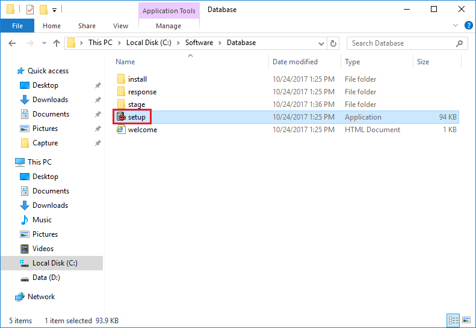
Task: Click the welcome file name
Action: point(143,130)
